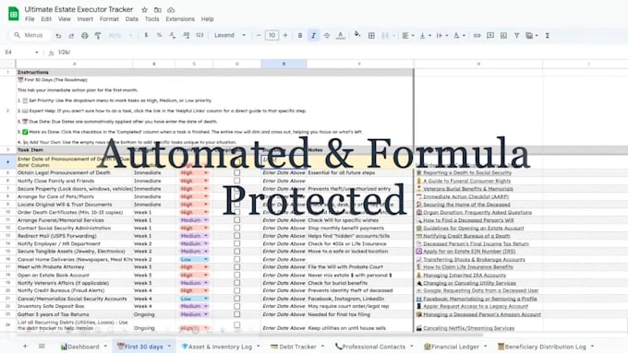Open the Edit menu

[x=46, y=19]
